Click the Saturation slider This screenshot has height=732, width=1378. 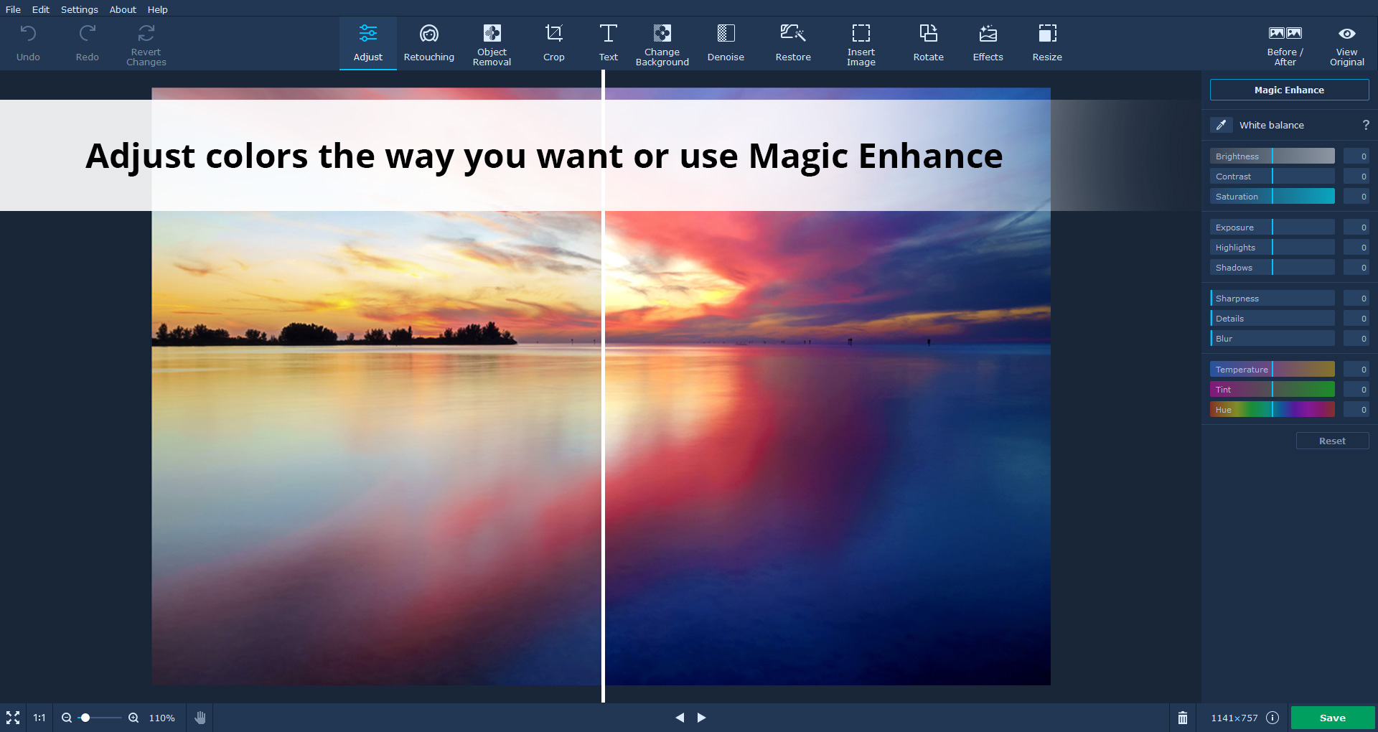tap(1272, 197)
